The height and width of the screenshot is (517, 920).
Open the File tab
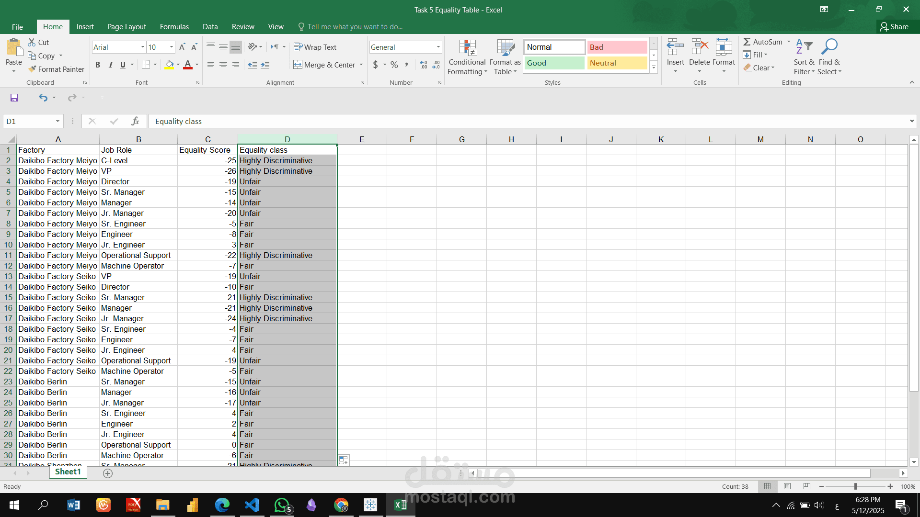click(x=17, y=27)
